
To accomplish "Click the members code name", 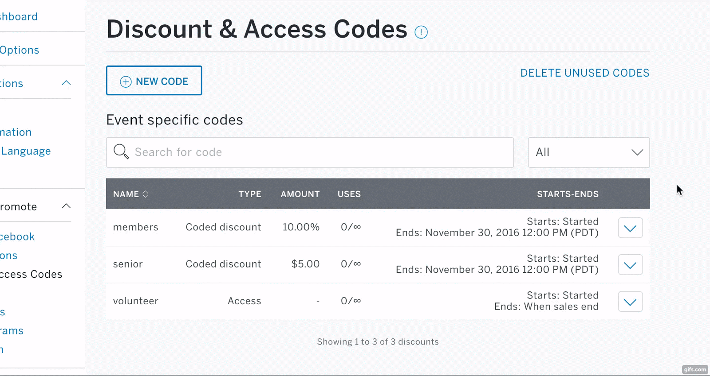I will [135, 227].
